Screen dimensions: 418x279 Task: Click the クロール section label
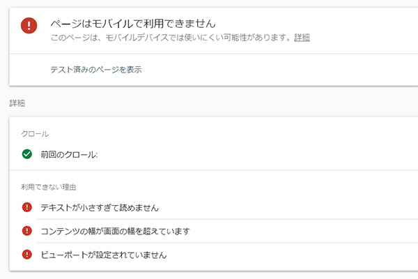point(35,133)
